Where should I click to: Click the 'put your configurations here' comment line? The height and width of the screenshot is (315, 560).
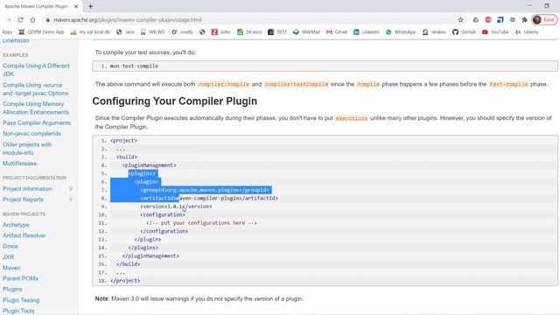(x=202, y=223)
